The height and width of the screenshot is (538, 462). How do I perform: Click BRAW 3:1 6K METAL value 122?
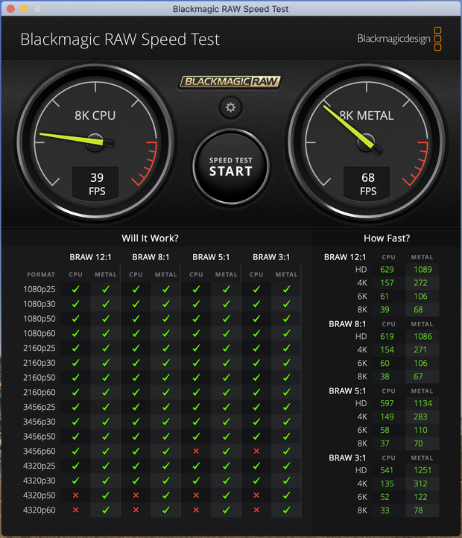(420, 497)
